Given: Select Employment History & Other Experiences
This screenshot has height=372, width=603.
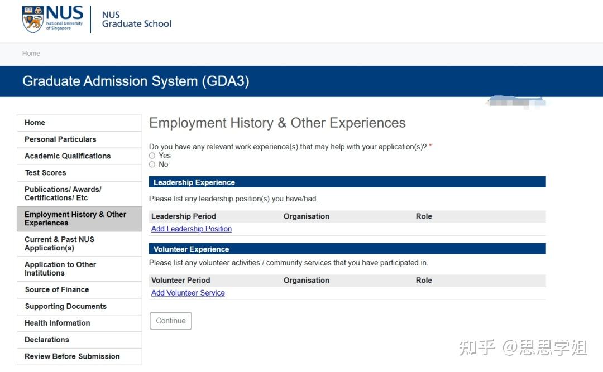Looking at the screenshot, I should click(75, 219).
